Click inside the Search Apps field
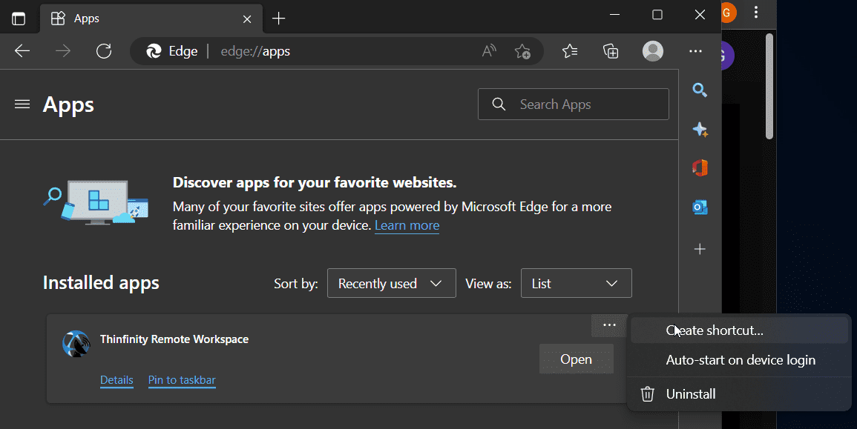 coord(574,104)
